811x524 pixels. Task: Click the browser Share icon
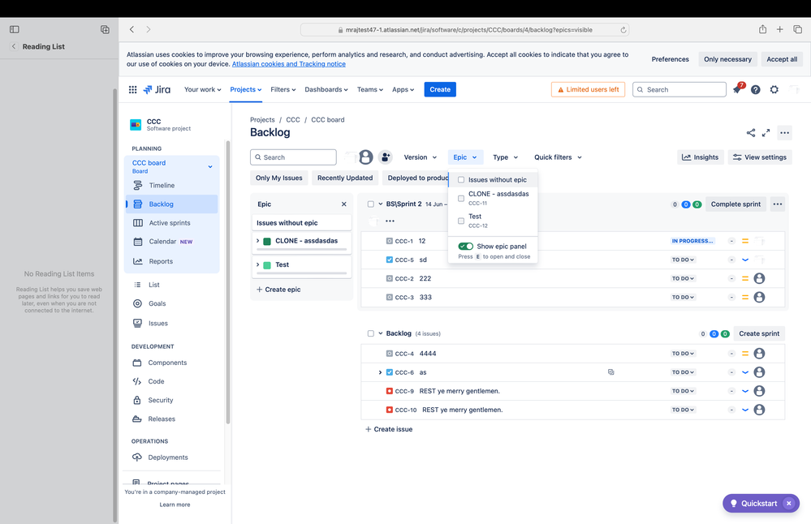pos(762,29)
